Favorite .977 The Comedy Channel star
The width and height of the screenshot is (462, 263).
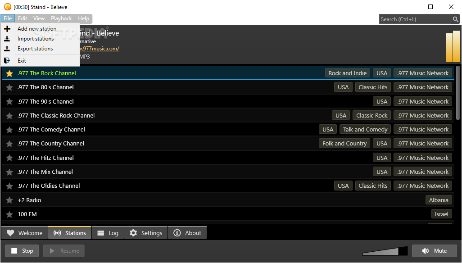tap(9, 130)
